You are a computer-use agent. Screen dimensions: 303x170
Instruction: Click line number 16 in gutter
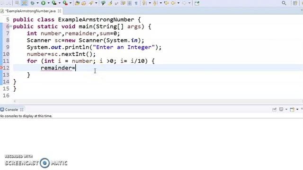[6, 95]
